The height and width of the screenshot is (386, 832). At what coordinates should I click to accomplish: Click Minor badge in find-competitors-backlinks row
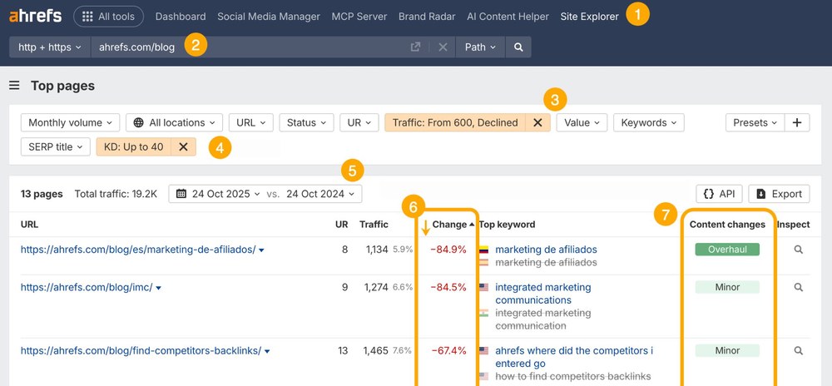pyautogui.click(x=727, y=350)
